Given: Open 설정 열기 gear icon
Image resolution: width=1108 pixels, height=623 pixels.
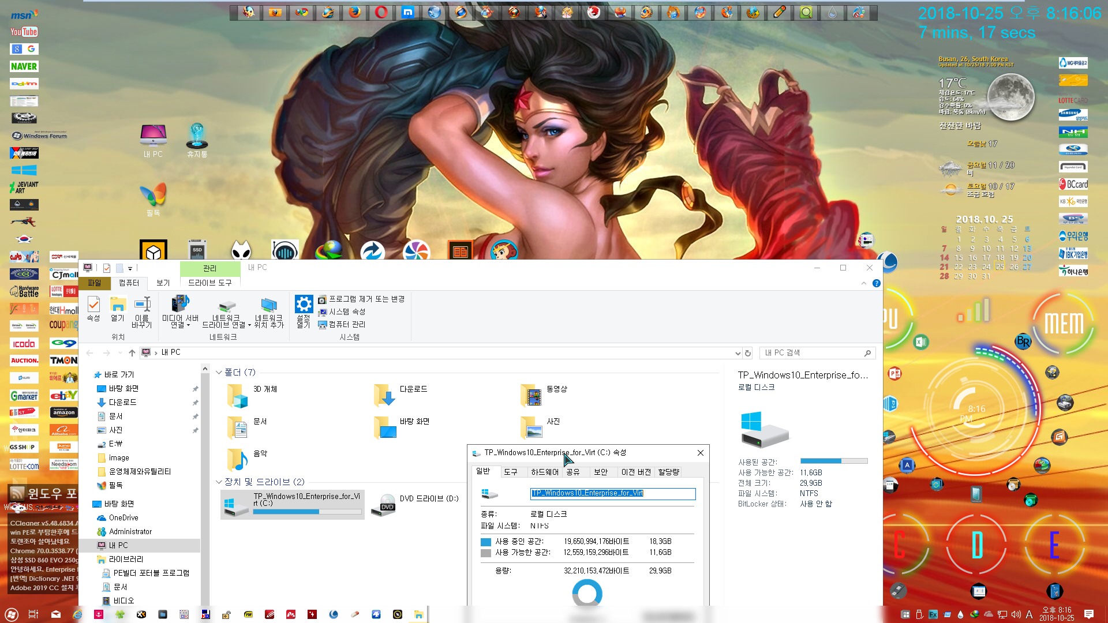Looking at the screenshot, I should pyautogui.click(x=304, y=312).
